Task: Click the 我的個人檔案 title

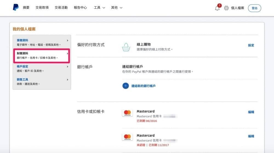Action: coord(24,29)
